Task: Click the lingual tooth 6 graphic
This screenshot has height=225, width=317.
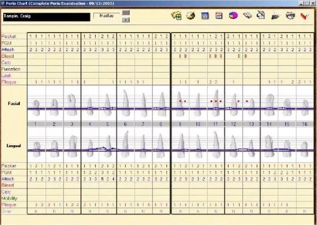Action: (125, 144)
